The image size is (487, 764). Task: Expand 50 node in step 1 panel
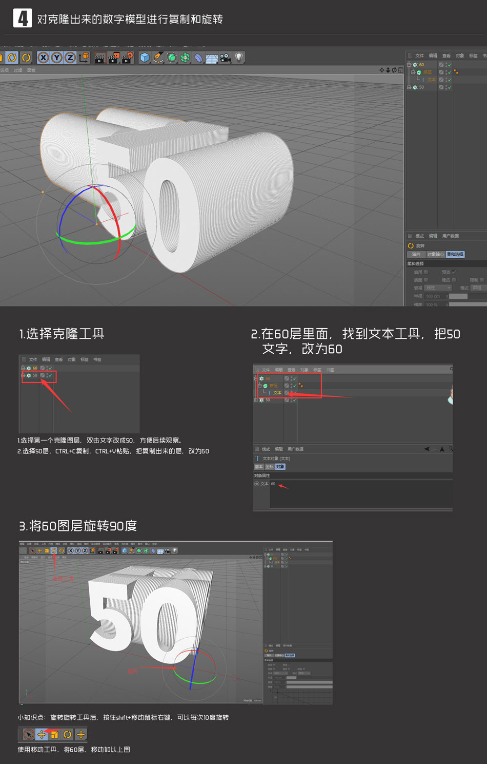tap(23, 375)
